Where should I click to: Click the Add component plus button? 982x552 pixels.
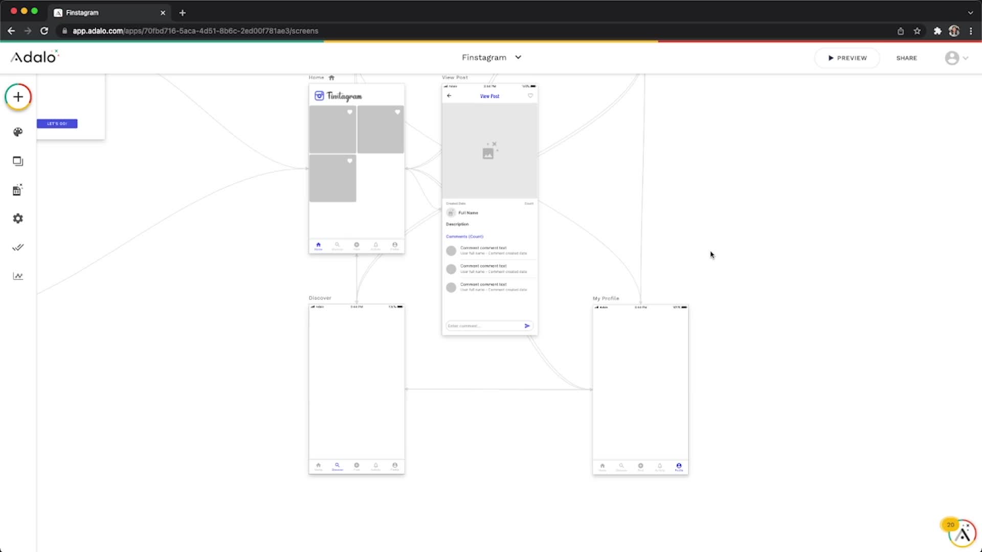[x=18, y=97]
